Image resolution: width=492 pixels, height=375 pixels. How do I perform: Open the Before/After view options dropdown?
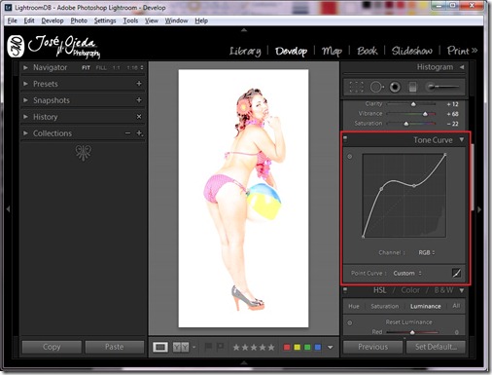(194, 347)
